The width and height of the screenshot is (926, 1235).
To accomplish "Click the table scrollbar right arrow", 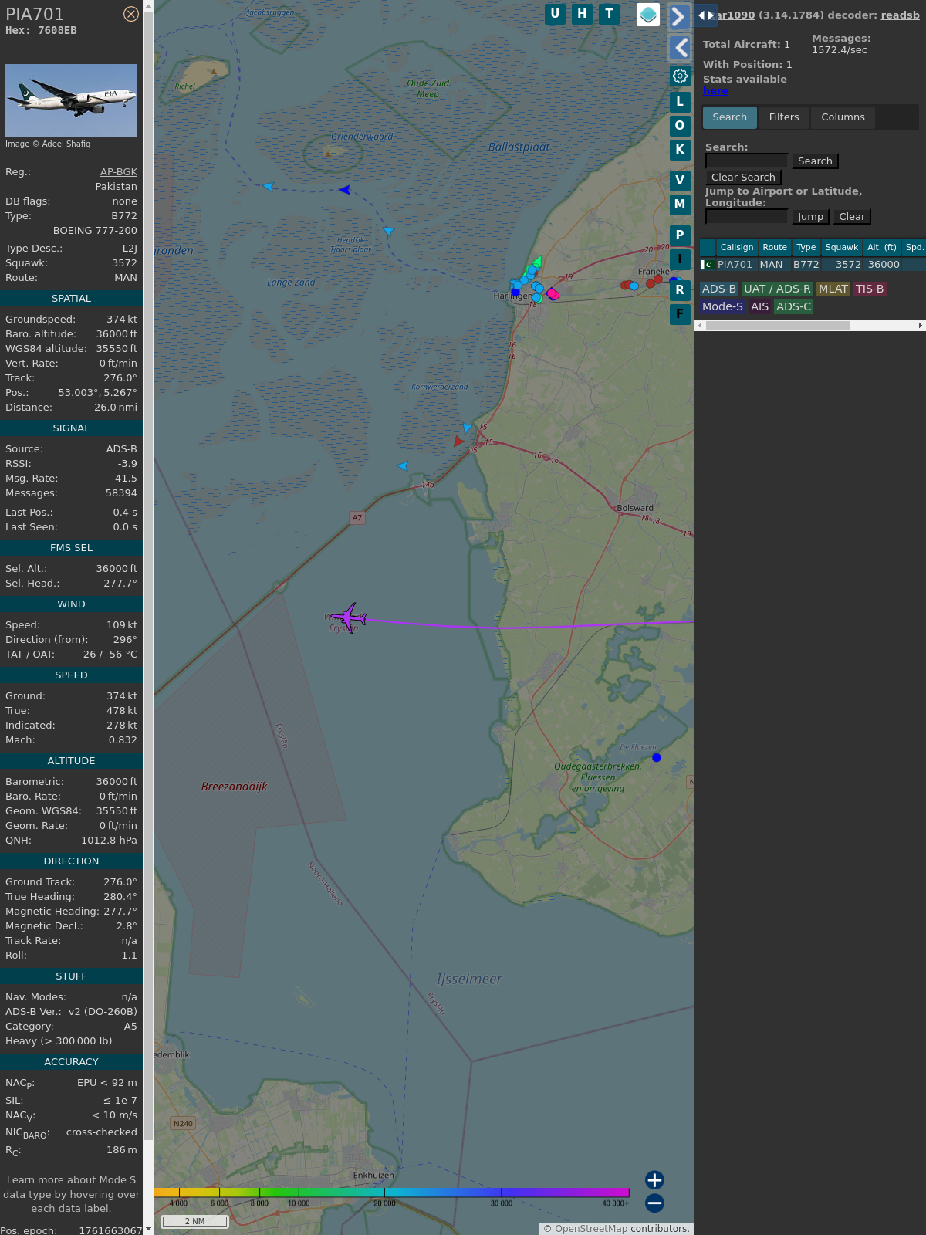I will tap(921, 326).
